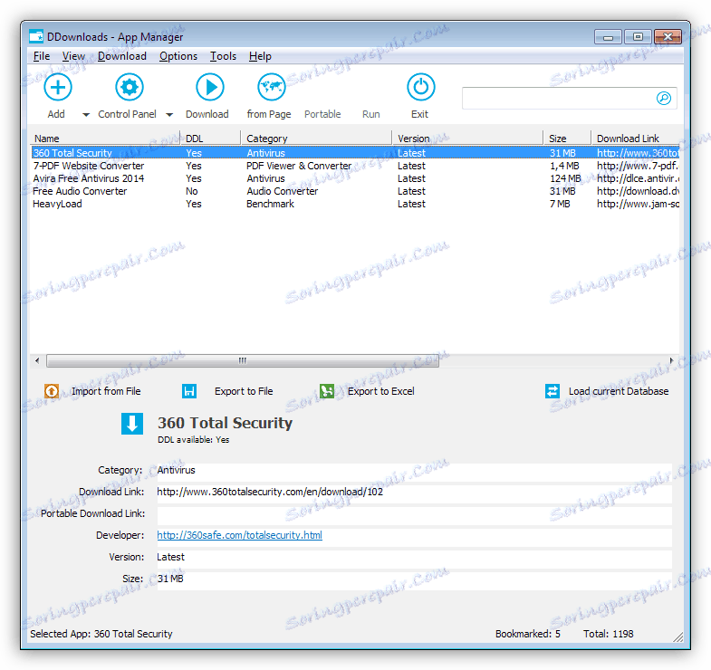Click the scrollbar right arrow
The image size is (711, 670).
pos(671,361)
